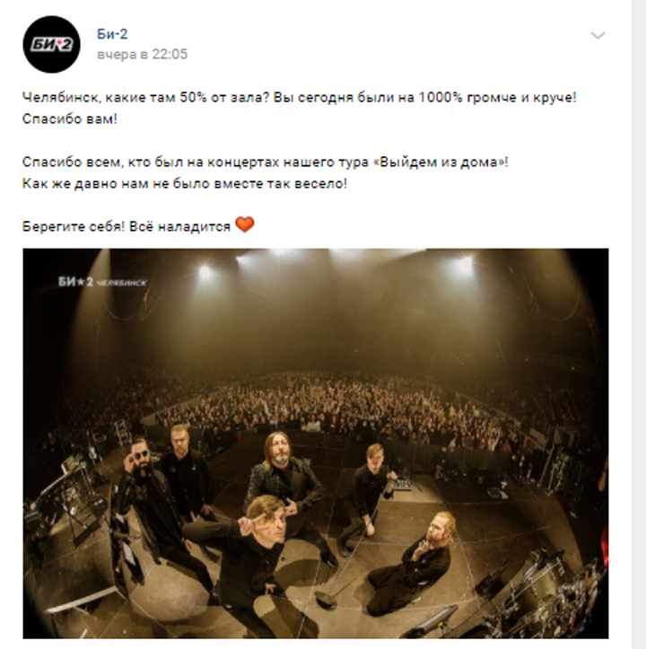Click the Спасибо вам! text line
Image resolution: width=646 pixels, height=649 pixels.
69,119
